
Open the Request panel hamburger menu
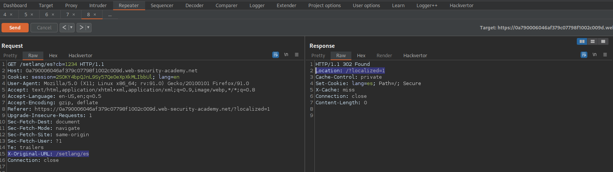pyautogui.click(x=297, y=55)
